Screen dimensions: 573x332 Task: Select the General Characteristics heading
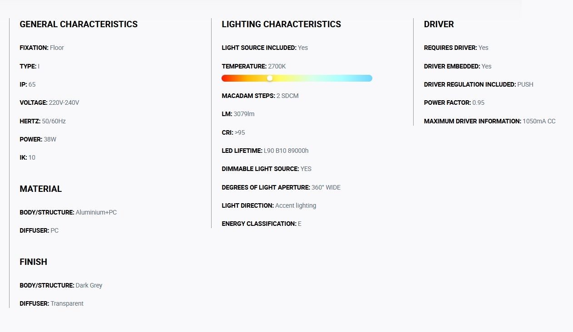coord(79,24)
